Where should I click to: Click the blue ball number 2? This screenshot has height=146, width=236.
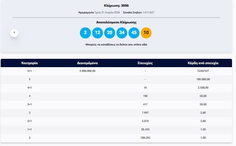pyautogui.click(x=85, y=33)
